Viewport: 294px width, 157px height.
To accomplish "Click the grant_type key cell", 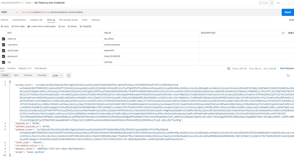I will click(54, 51).
